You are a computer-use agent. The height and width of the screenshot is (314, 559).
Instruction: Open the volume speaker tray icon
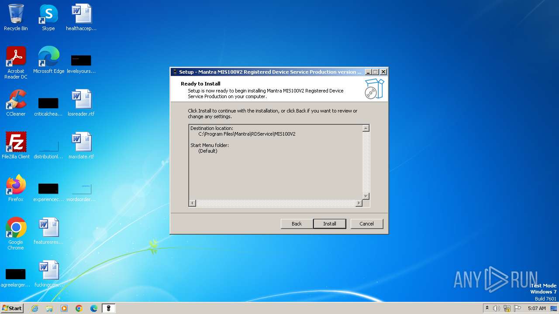pos(497,308)
